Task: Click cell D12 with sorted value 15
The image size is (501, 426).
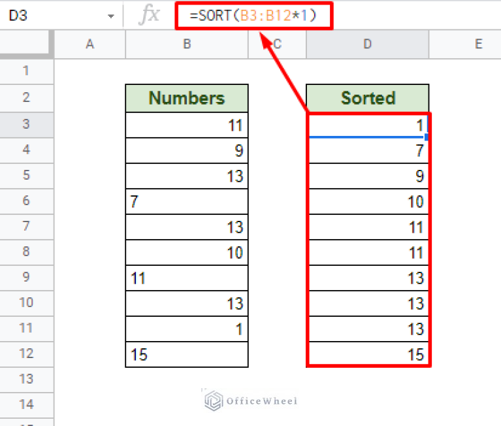Action: [368, 354]
